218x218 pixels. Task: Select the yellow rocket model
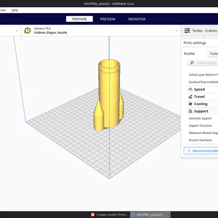coord(108,94)
